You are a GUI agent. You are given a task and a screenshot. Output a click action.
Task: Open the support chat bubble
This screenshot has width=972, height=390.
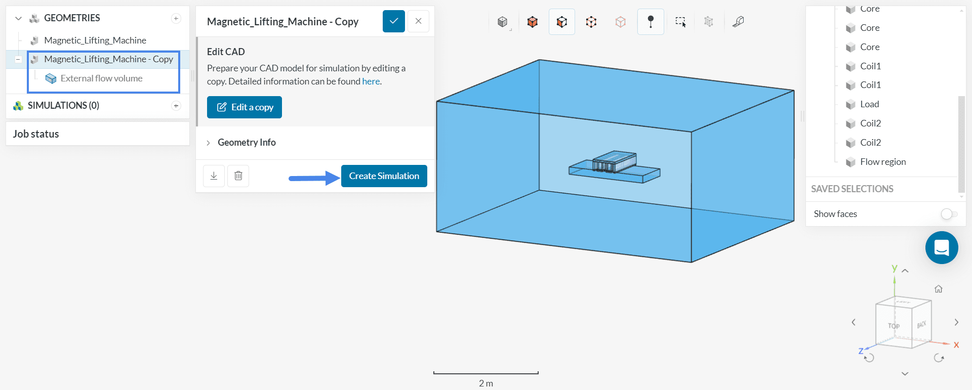(941, 248)
